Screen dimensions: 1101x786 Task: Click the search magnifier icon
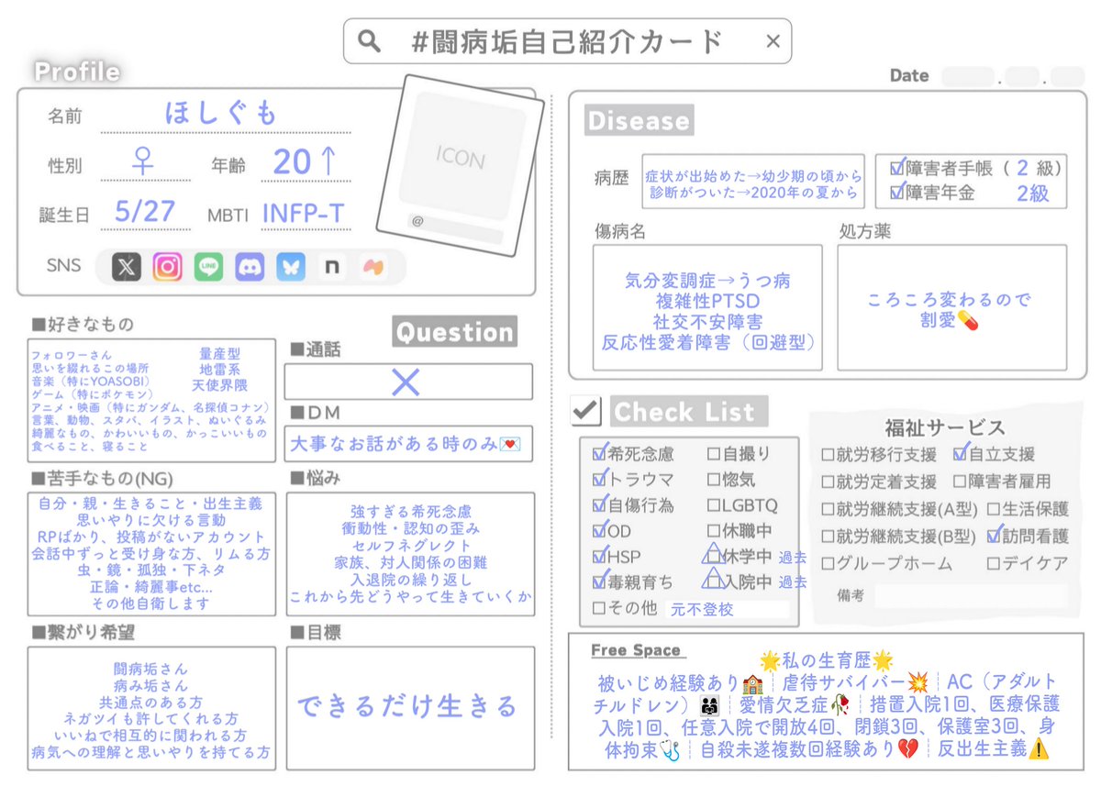coord(369,41)
